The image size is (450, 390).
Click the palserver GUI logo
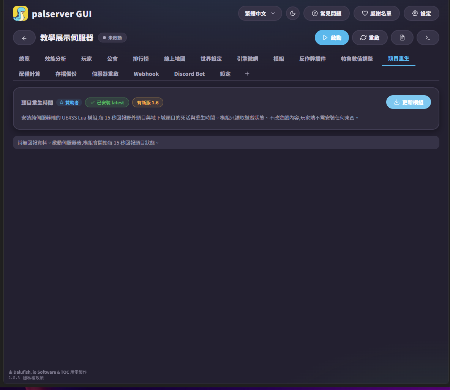[21, 14]
